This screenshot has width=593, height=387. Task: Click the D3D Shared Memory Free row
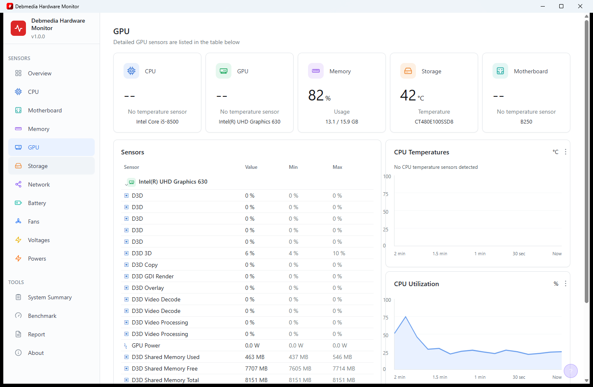(x=247, y=368)
